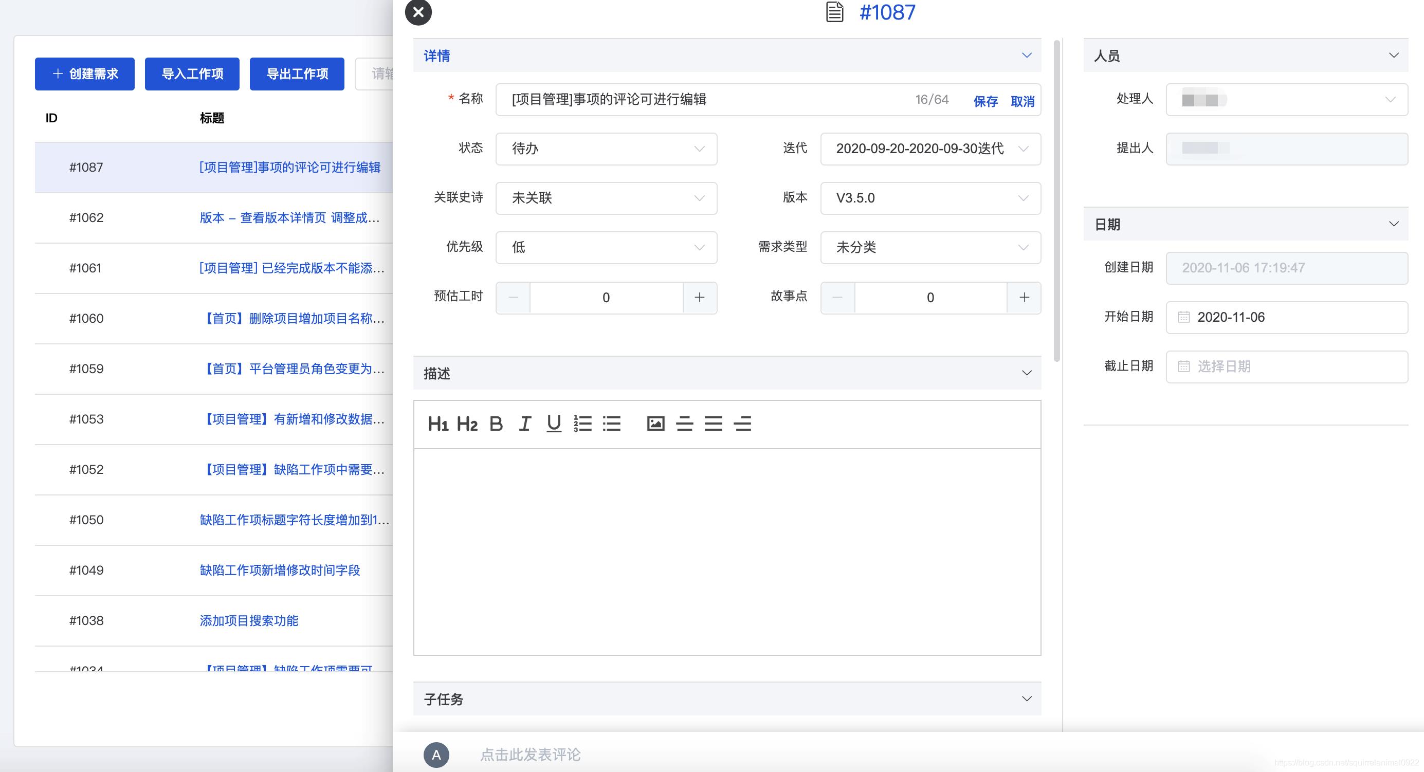Toggle bold formatting in description toolbar
Viewport: 1424px width, 772px height.
(496, 424)
